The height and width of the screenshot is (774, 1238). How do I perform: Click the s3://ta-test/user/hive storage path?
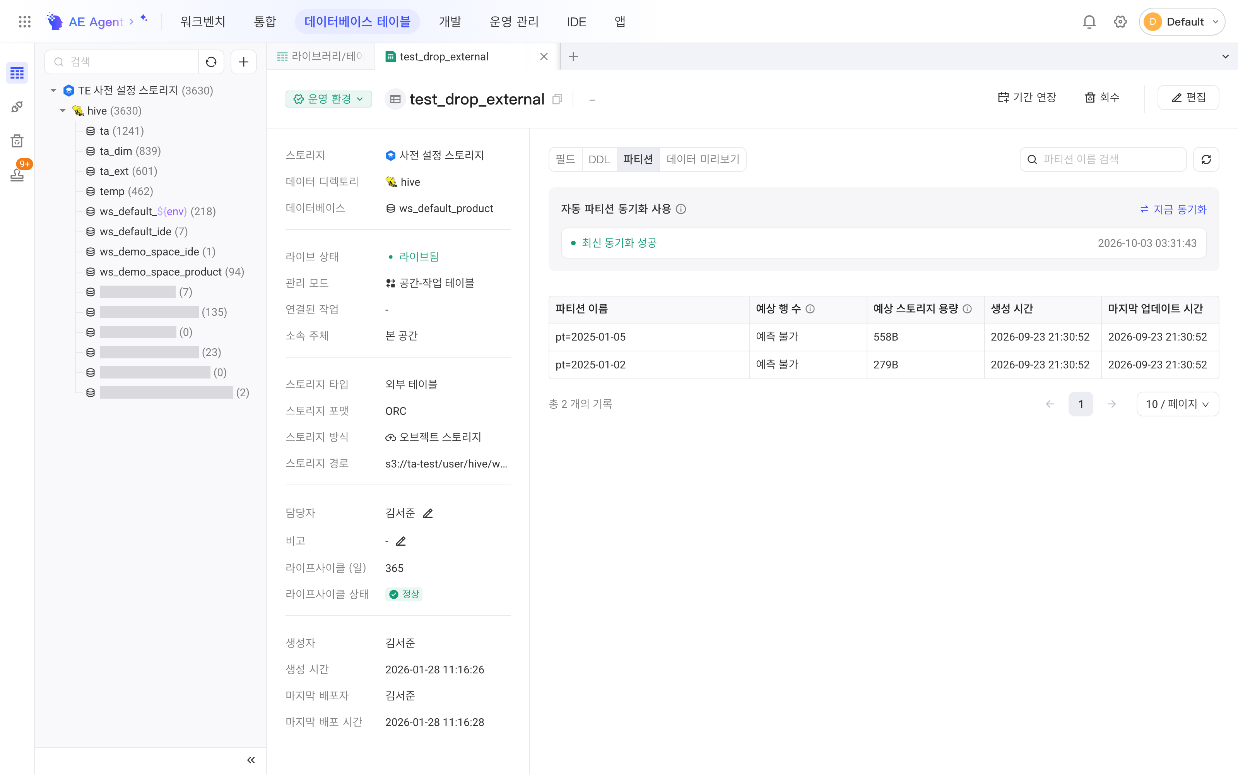[446, 464]
